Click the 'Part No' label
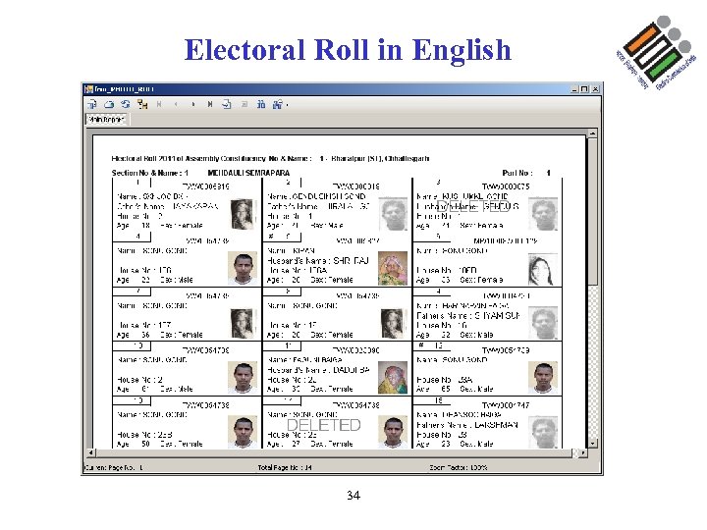Image resolution: width=707 pixels, height=530 pixels. point(517,173)
